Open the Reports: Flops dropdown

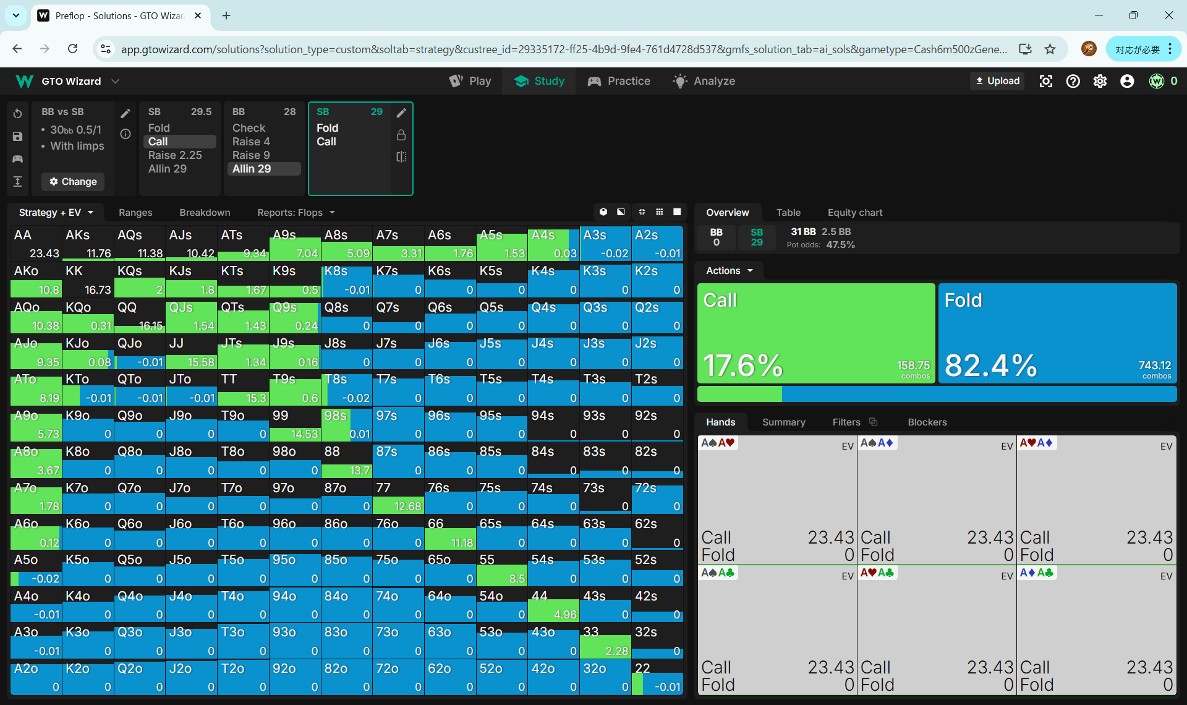click(296, 213)
